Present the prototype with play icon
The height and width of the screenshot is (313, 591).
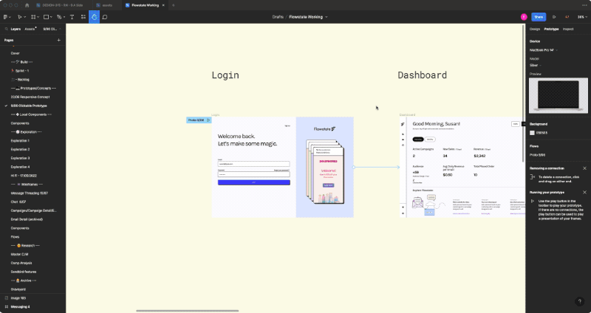pyautogui.click(x=554, y=17)
